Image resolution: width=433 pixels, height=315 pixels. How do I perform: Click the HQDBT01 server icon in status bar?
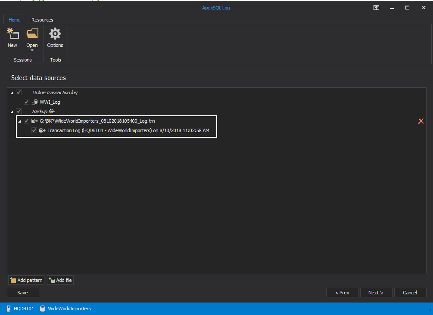tap(9, 309)
